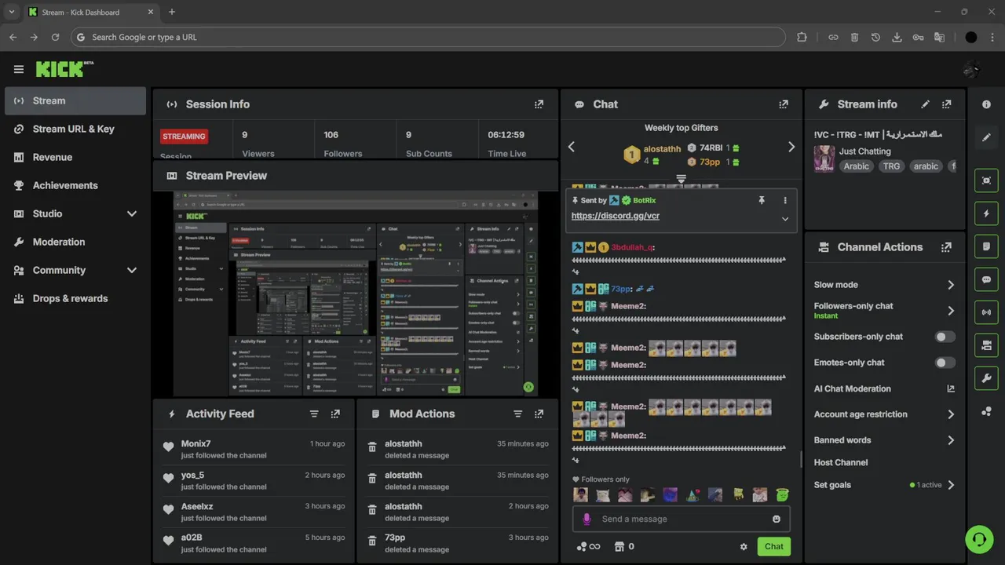The image size is (1005, 565).
Task: Expand the pinned message chevron
Action: click(784, 219)
